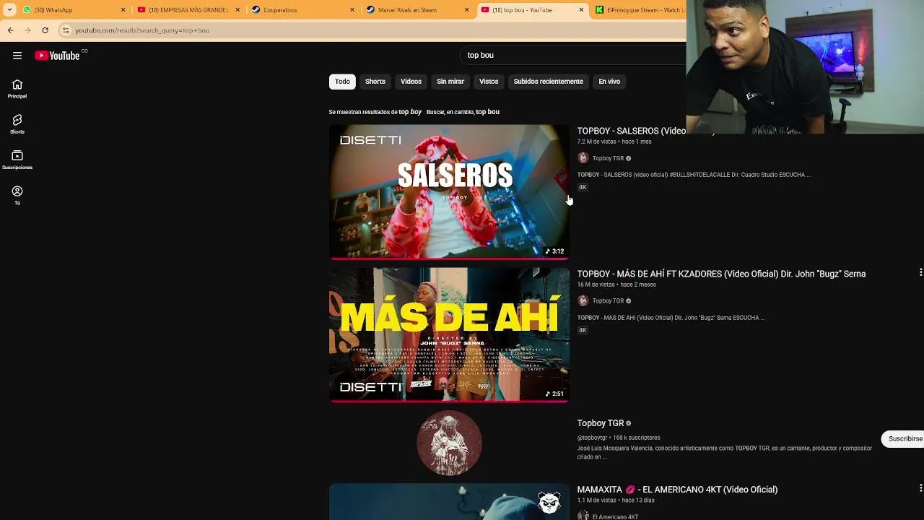
Task: Open the tab search dropdown arrow
Action: coord(9,10)
